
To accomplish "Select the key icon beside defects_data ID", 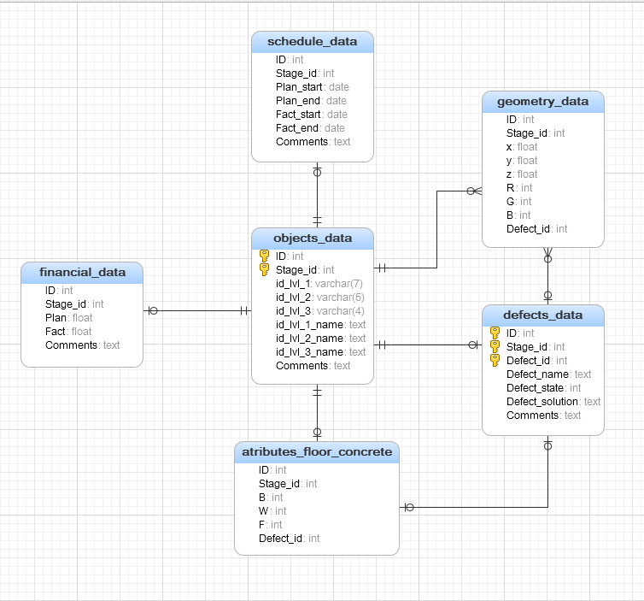I will point(495,333).
